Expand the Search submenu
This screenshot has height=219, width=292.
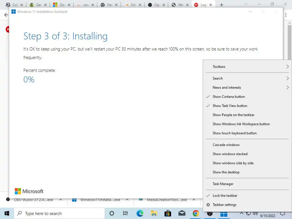[x=247, y=78]
